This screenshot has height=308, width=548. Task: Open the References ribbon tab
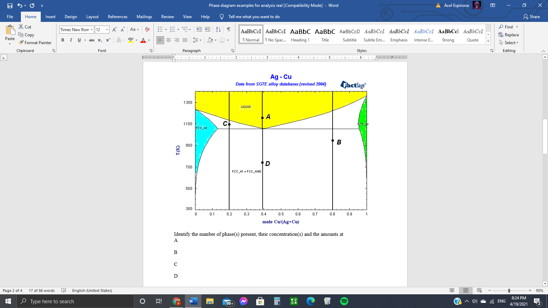[x=117, y=17]
